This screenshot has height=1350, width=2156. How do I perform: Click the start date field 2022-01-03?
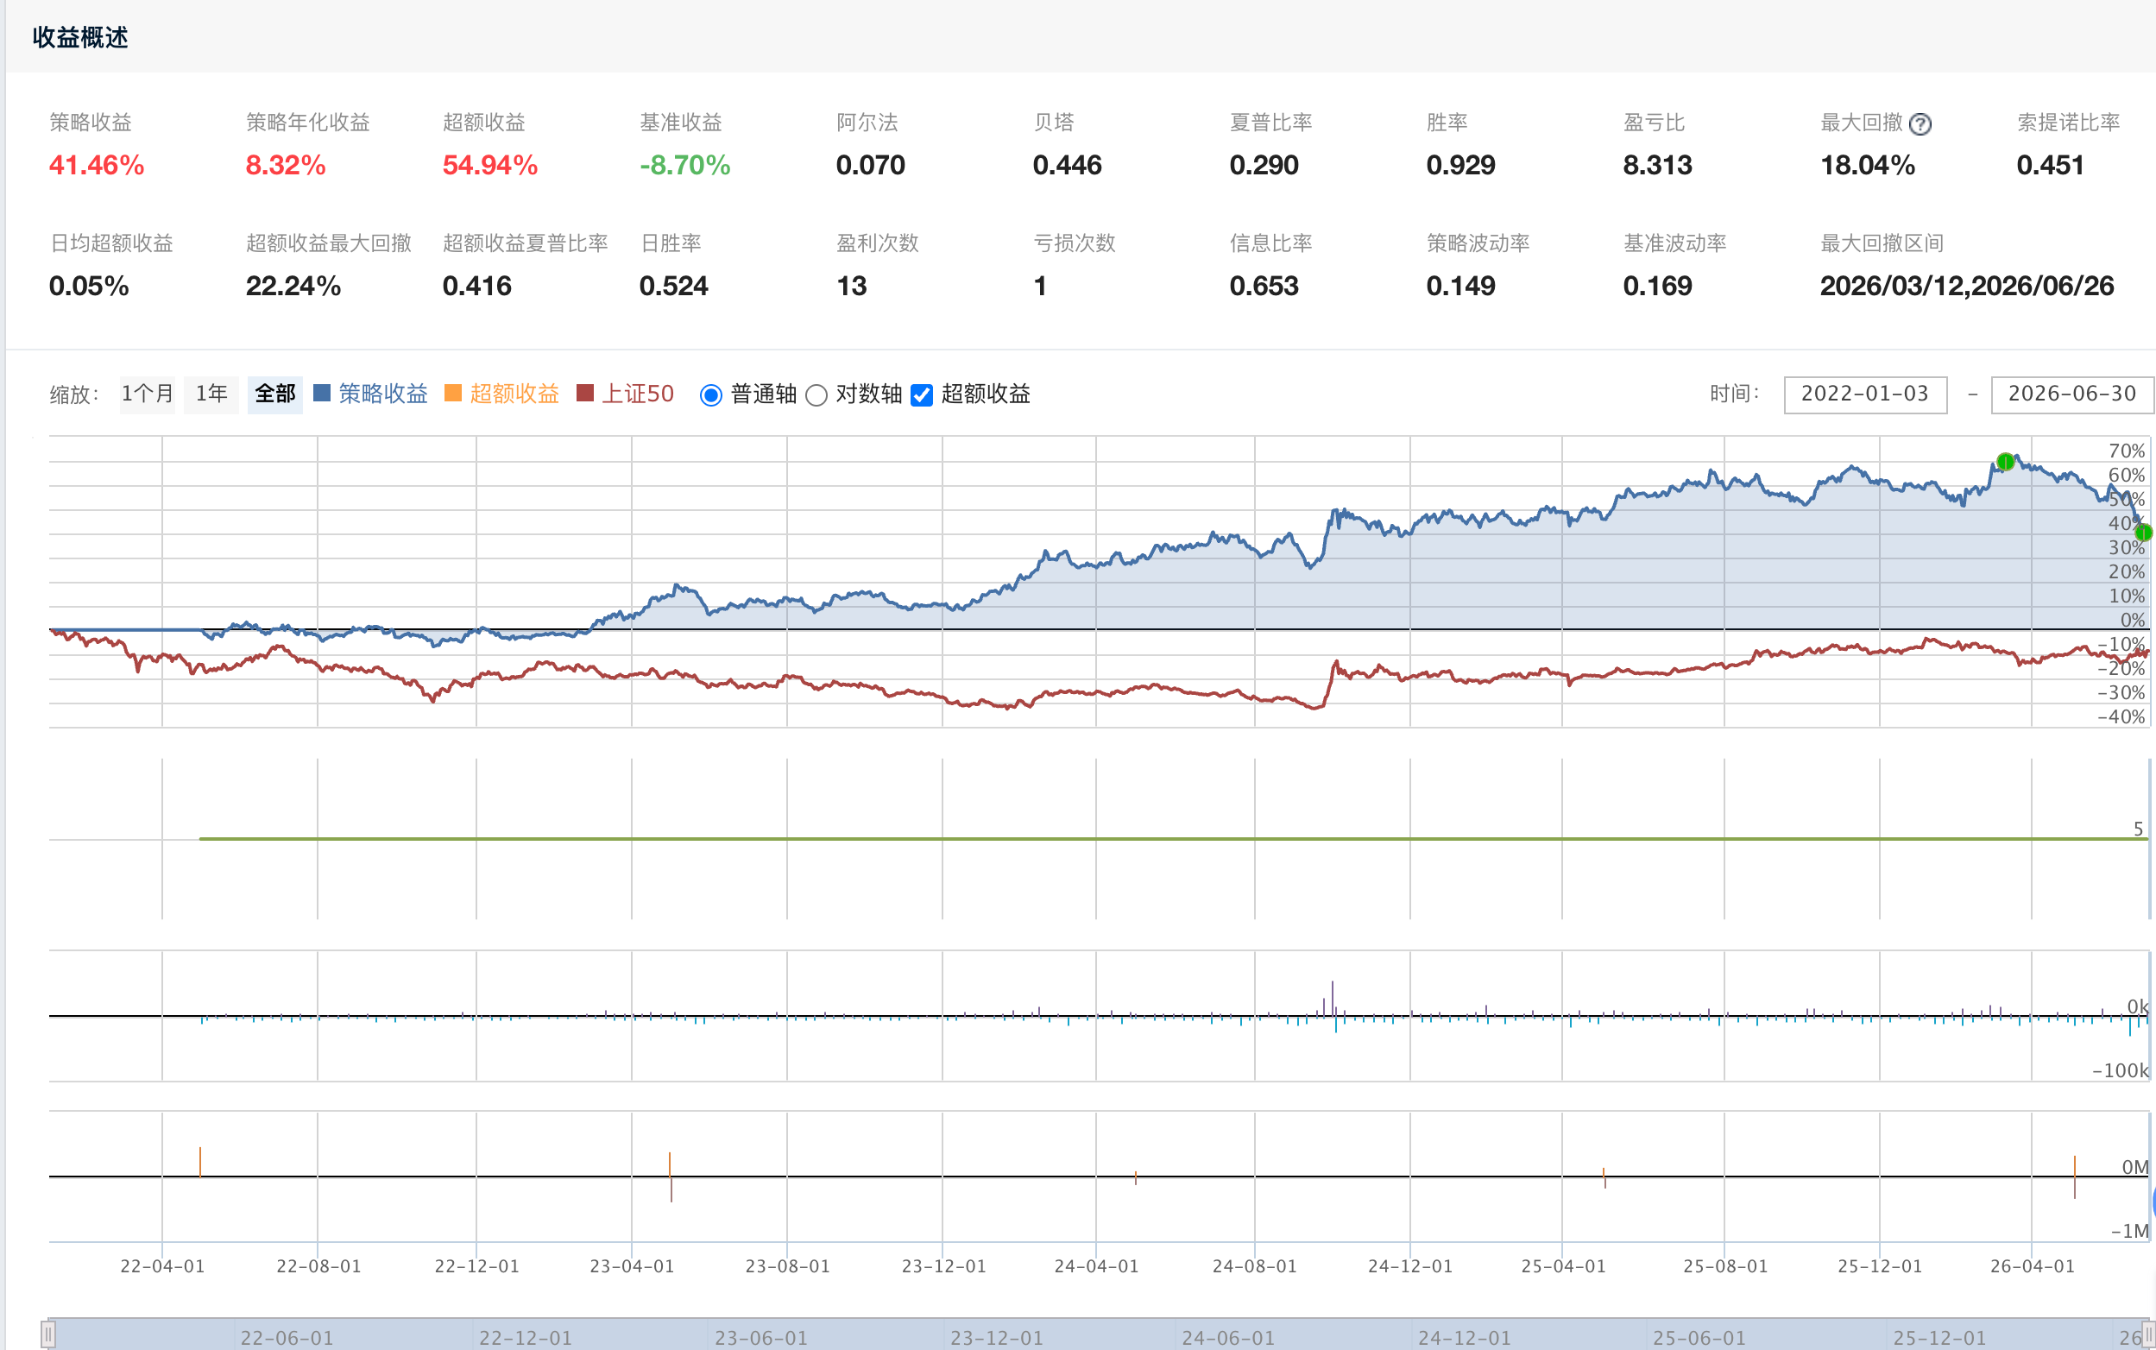click(x=1865, y=394)
